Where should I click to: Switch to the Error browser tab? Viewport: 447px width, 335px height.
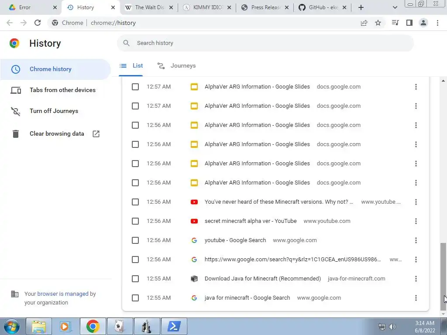click(x=31, y=7)
